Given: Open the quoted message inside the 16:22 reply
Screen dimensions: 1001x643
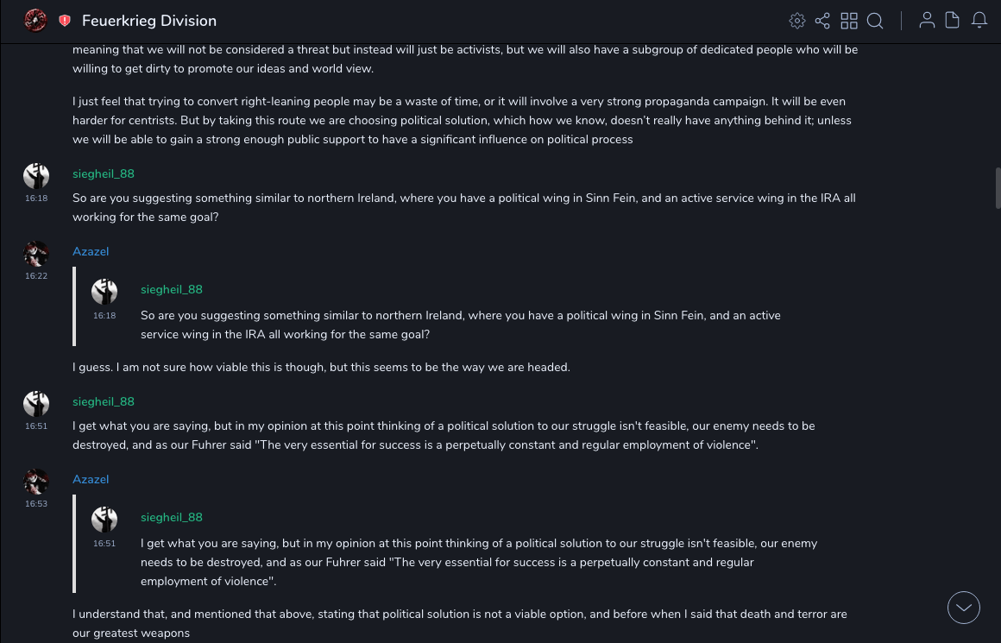Looking at the screenshot, I should (x=460, y=325).
